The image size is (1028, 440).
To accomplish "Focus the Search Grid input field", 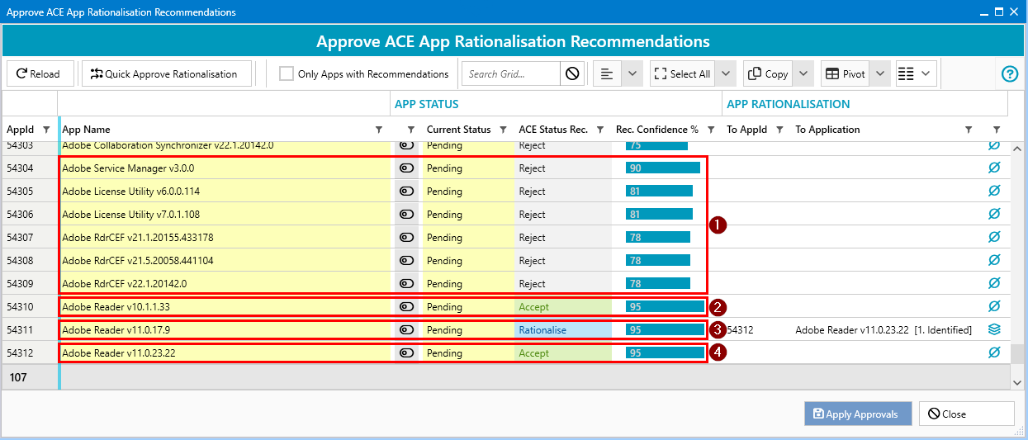I will pos(511,73).
